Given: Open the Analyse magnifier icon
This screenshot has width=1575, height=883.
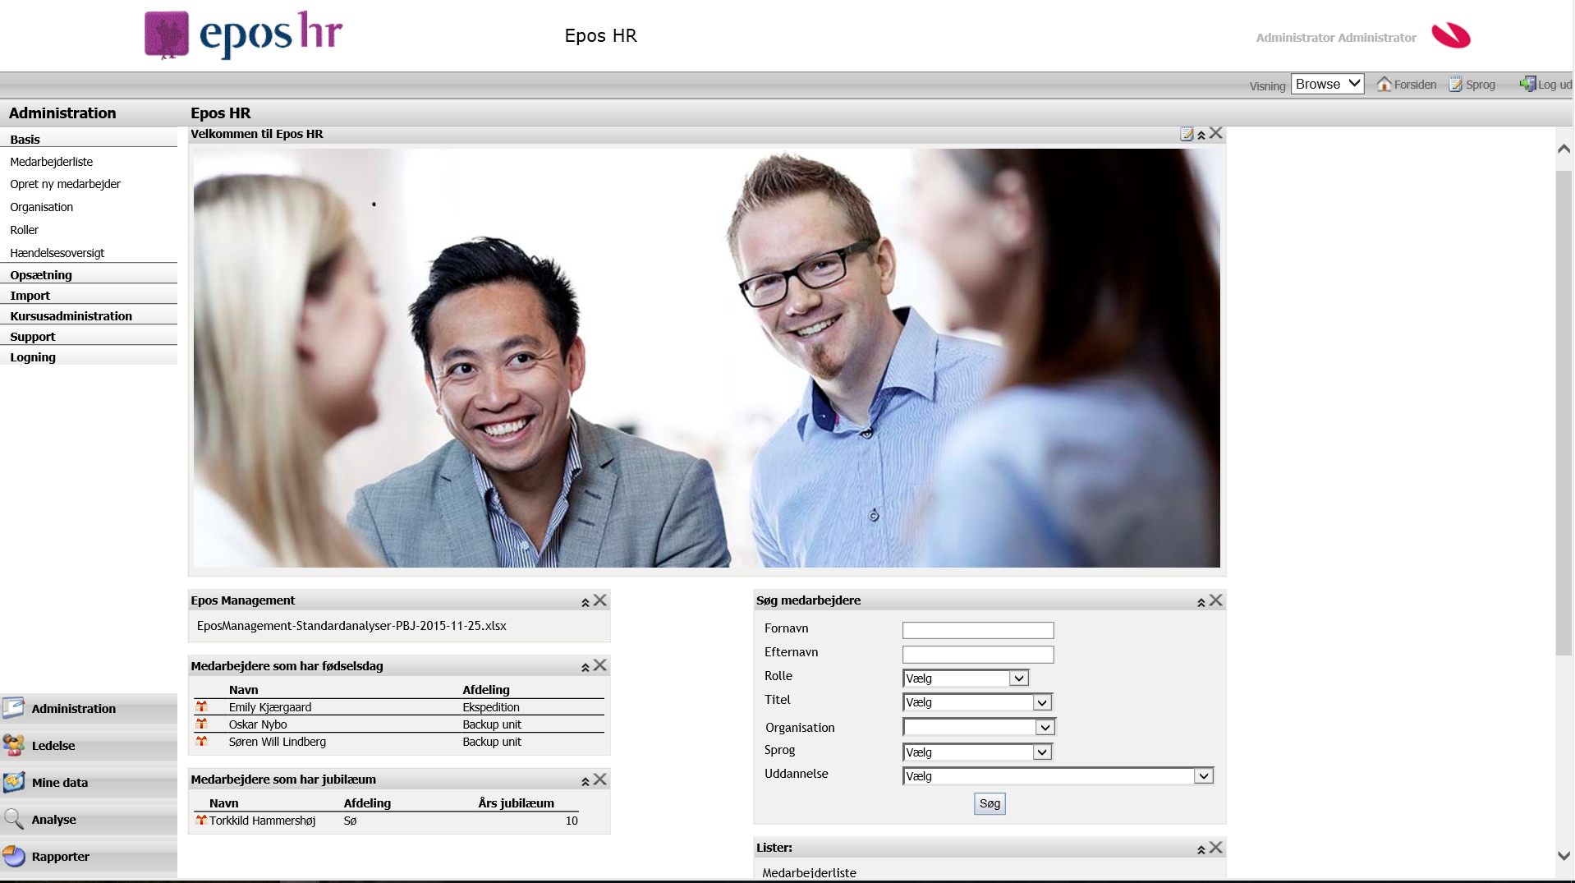Looking at the screenshot, I should coord(14,819).
